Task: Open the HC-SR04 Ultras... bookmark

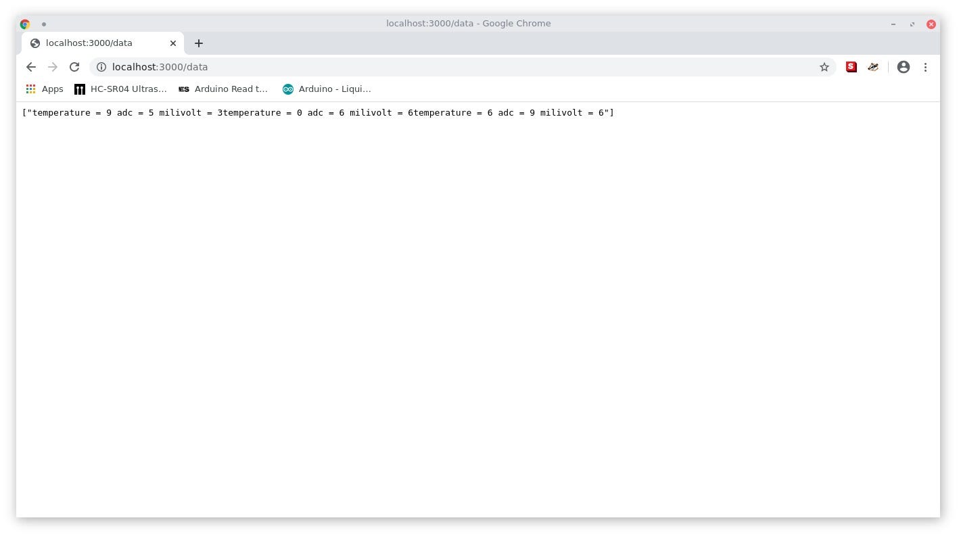Action: (121, 89)
